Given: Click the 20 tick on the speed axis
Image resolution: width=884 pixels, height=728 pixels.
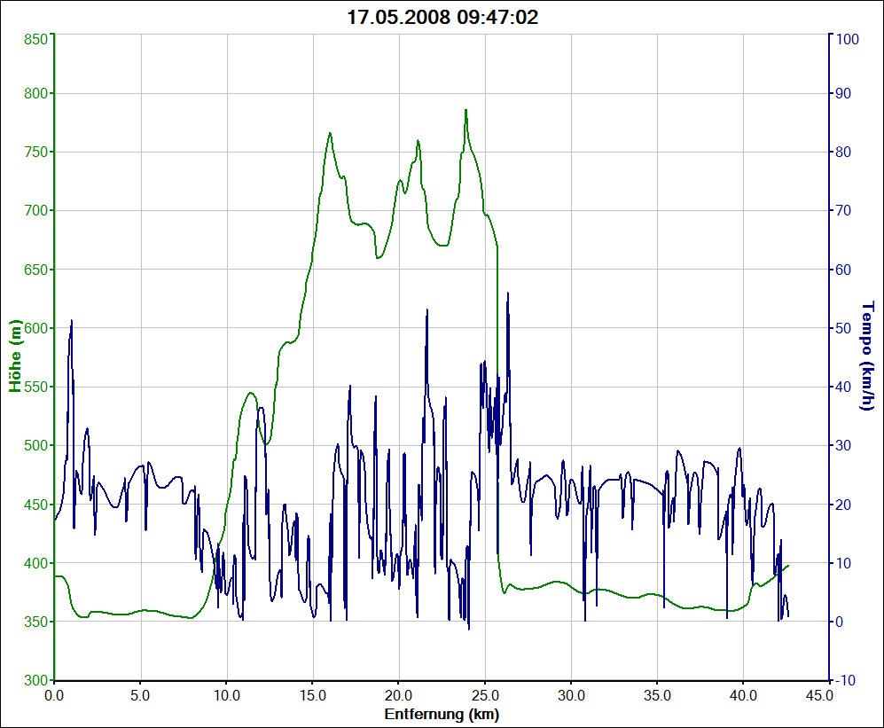Looking at the screenshot, I should 845,505.
